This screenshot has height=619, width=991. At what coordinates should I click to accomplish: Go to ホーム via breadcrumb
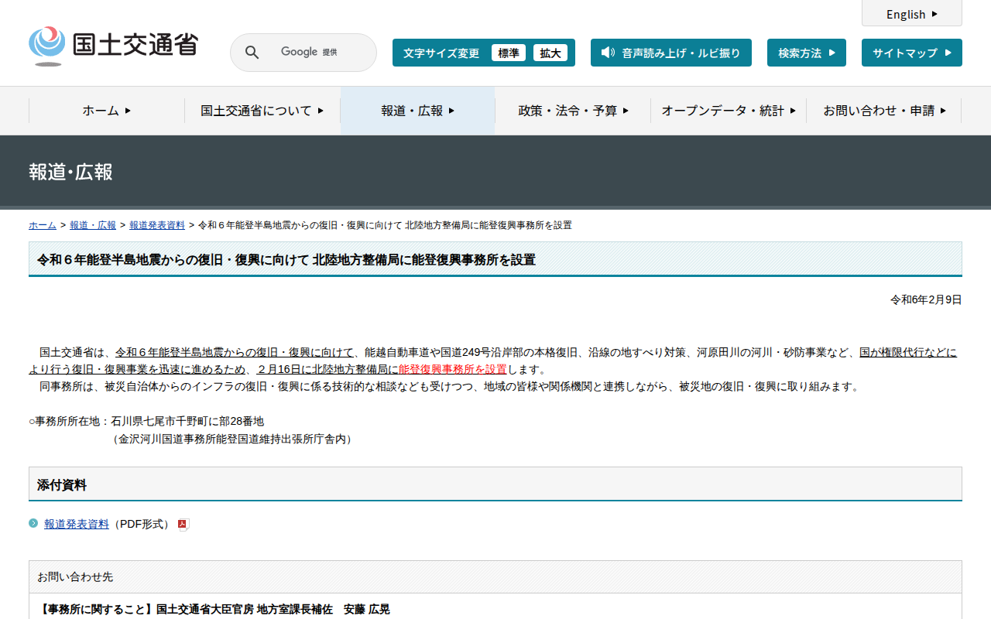coord(43,225)
